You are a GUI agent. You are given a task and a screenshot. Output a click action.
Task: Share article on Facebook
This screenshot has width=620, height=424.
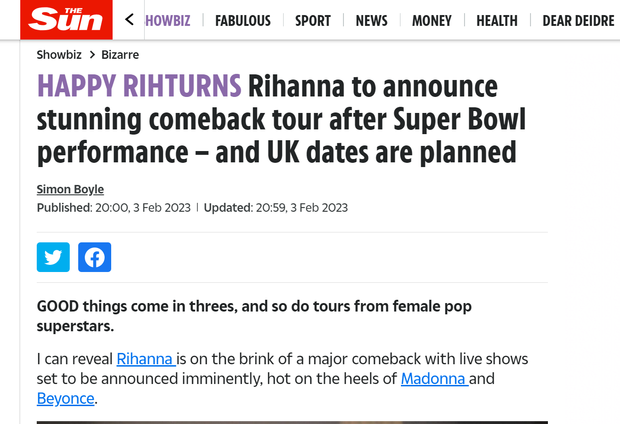[95, 257]
